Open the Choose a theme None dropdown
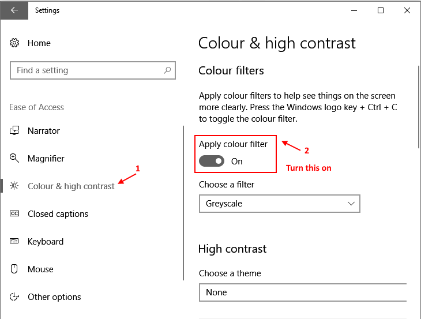Image resolution: width=421 pixels, height=319 pixels. pos(303,292)
